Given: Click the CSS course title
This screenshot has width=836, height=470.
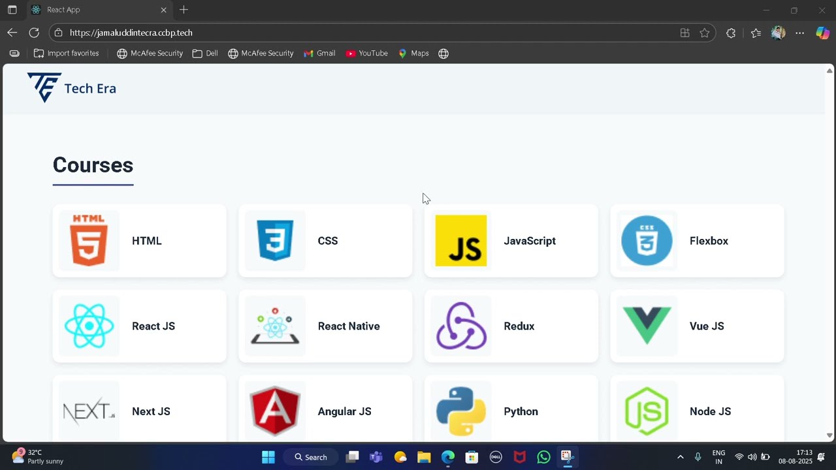Looking at the screenshot, I should click(x=328, y=241).
